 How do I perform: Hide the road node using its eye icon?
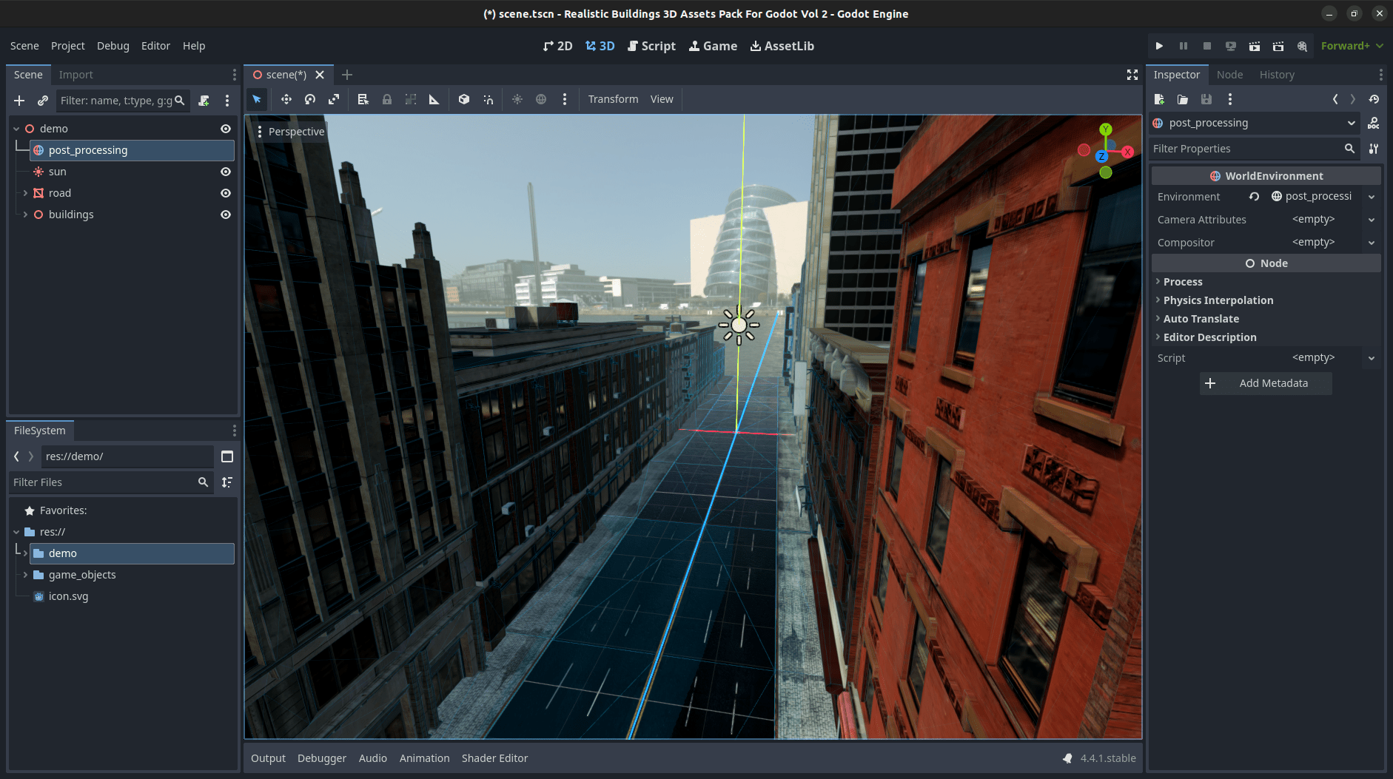click(x=226, y=193)
